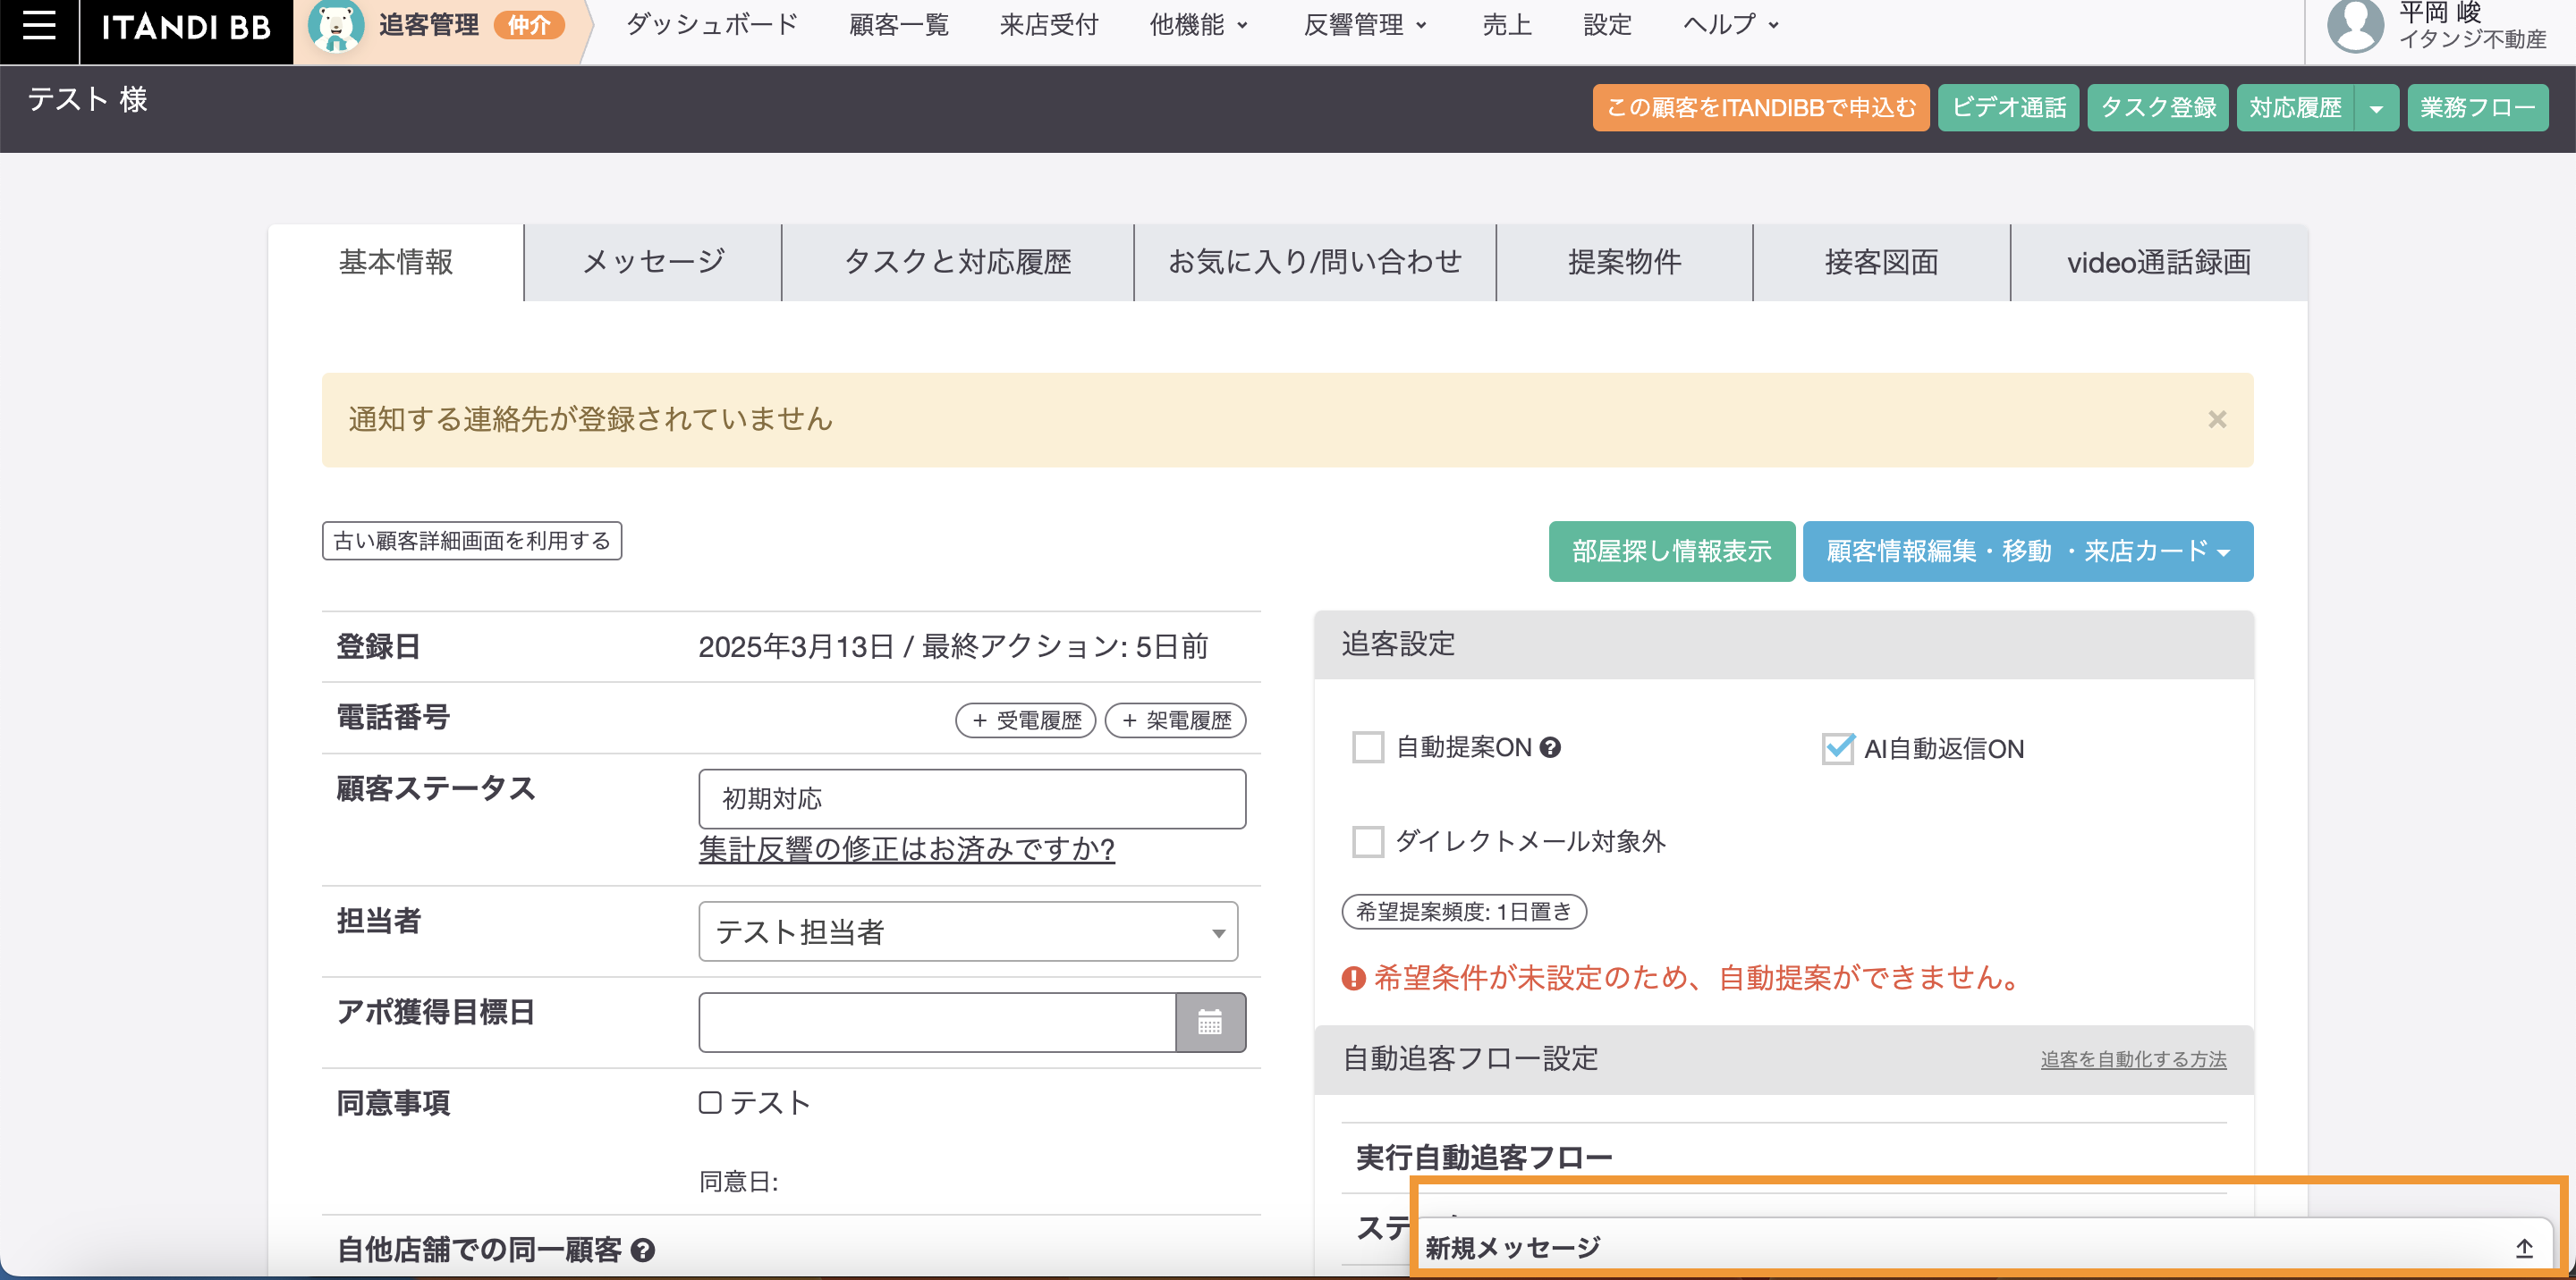Click この顧客をITANDIBBで申込む button
Viewport: 2576px width, 1280px height.
(1761, 108)
